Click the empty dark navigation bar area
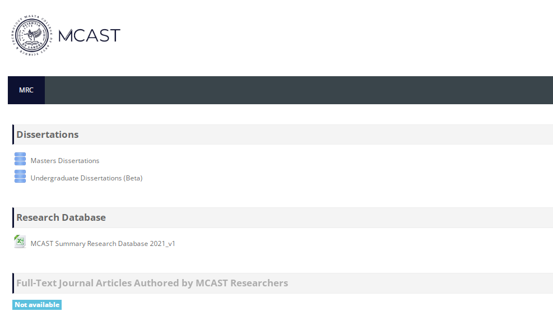Screen dimensions: 553x325 [x=297, y=90]
